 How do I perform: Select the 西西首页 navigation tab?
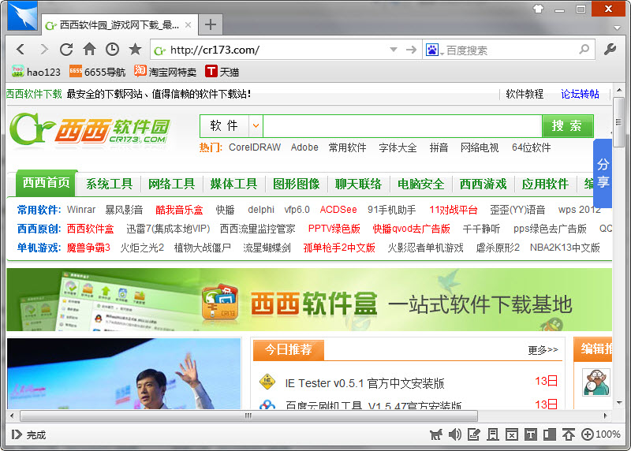pos(47,183)
